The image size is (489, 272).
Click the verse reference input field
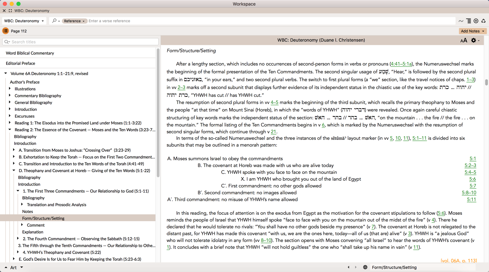click(x=271, y=21)
